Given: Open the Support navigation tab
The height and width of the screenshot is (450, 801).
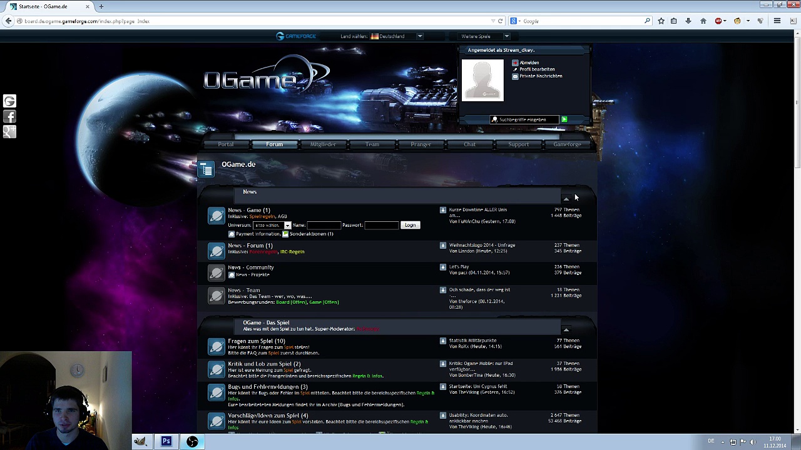Looking at the screenshot, I should [518, 144].
